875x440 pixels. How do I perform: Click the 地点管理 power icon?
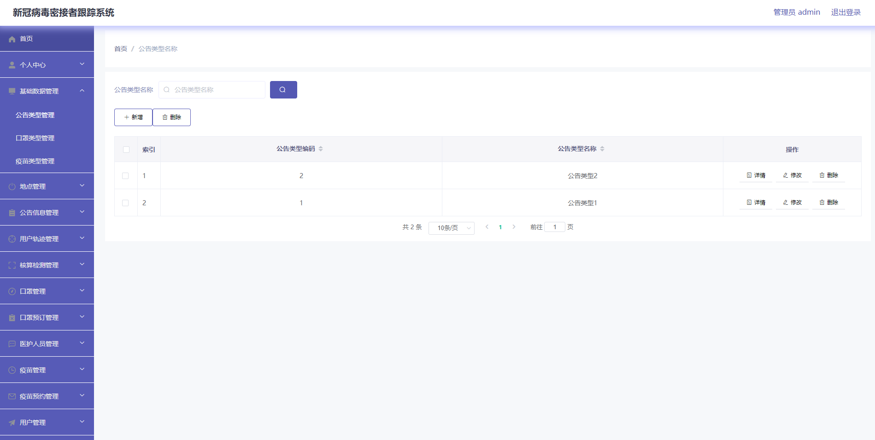tap(12, 186)
